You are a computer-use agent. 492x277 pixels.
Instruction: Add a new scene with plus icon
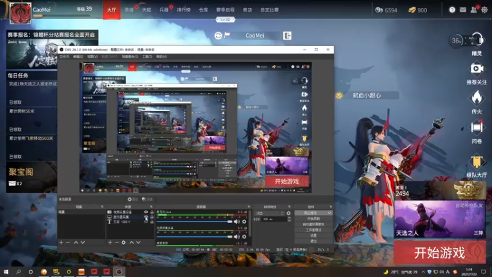click(61, 243)
